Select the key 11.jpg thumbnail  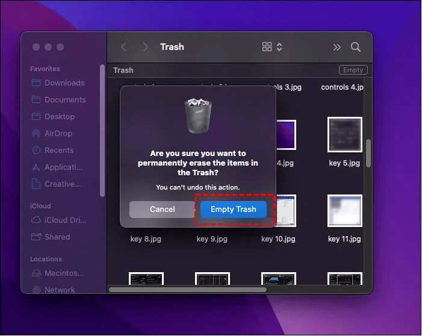tap(344, 211)
